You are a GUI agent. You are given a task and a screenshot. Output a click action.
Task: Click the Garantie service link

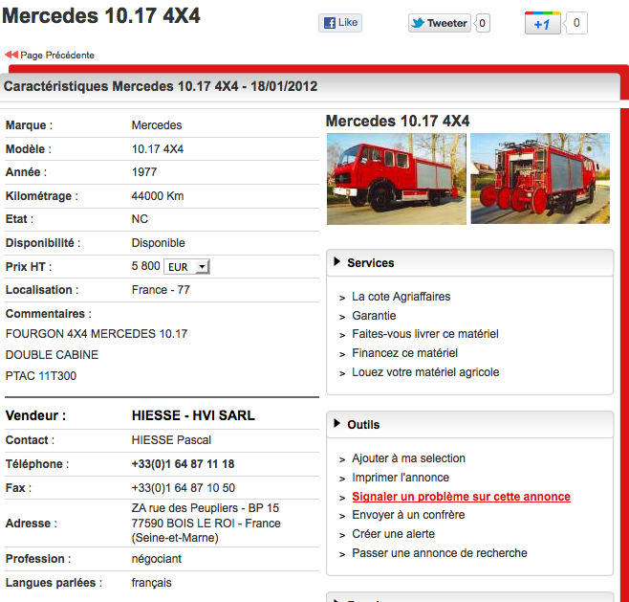tap(374, 316)
